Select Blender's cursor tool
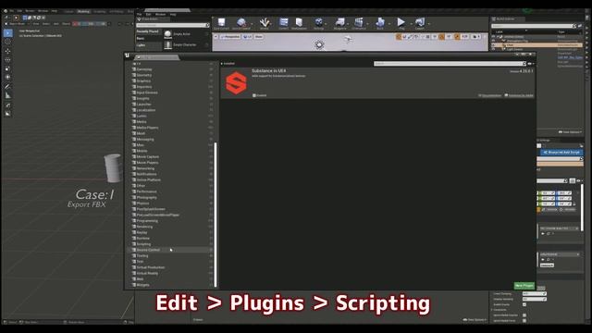The width and height of the screenshot is (592, 333). point(7,42)
